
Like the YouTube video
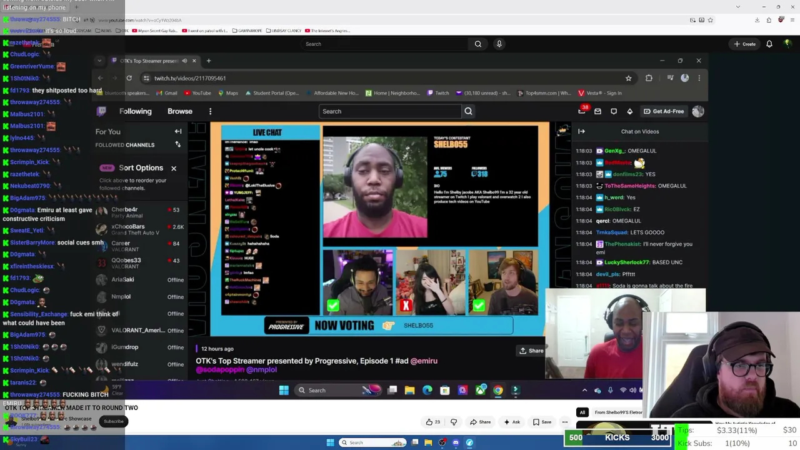point(432,422)
